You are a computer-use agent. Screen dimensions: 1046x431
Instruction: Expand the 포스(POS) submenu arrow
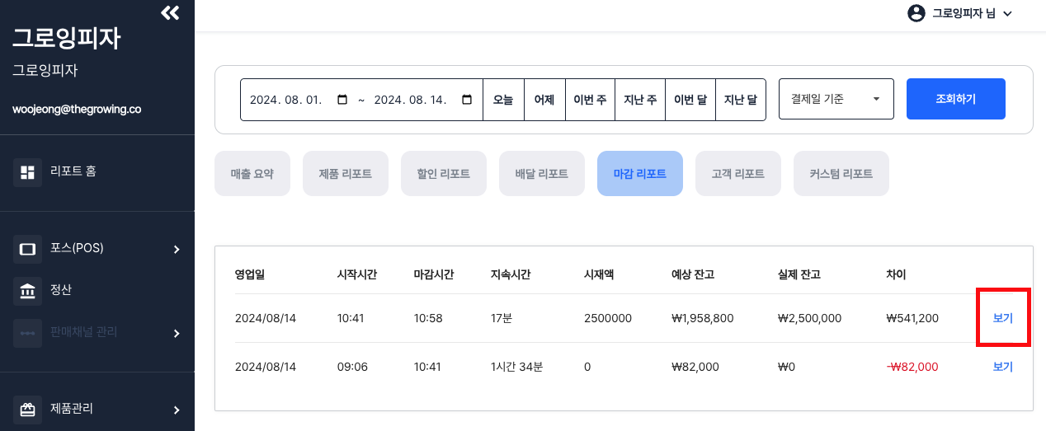[x=177, y=249]
